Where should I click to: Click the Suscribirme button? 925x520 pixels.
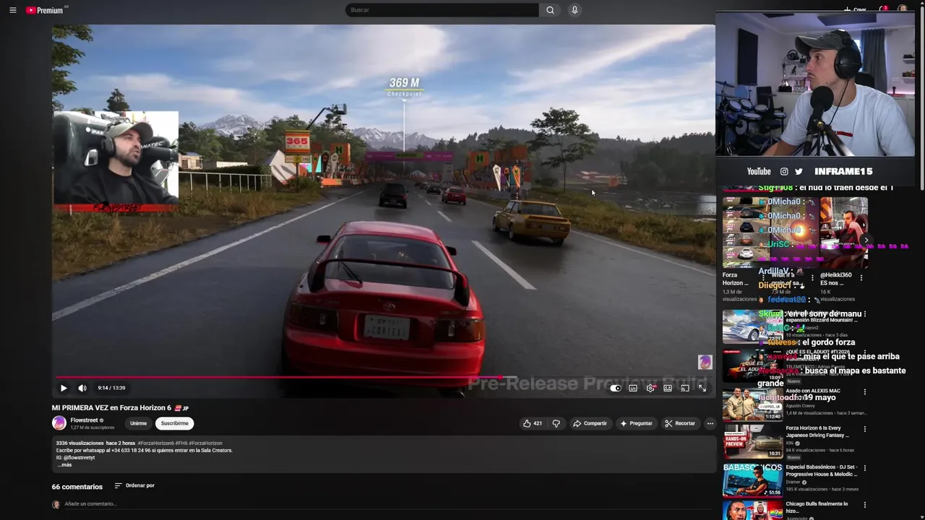(x=174, y=423)
